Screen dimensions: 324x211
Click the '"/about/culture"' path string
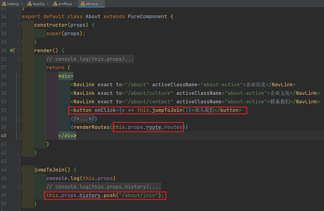(149, 93)
